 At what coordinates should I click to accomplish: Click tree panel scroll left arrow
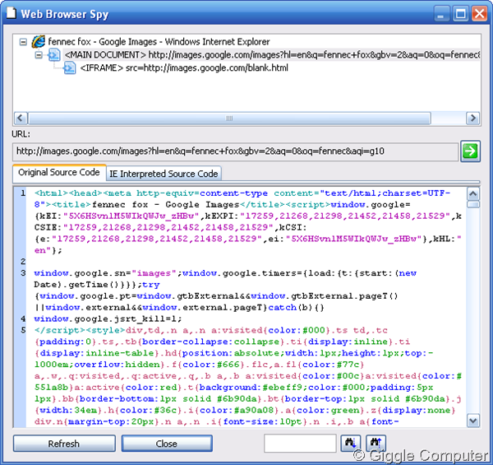coord(21,119)
